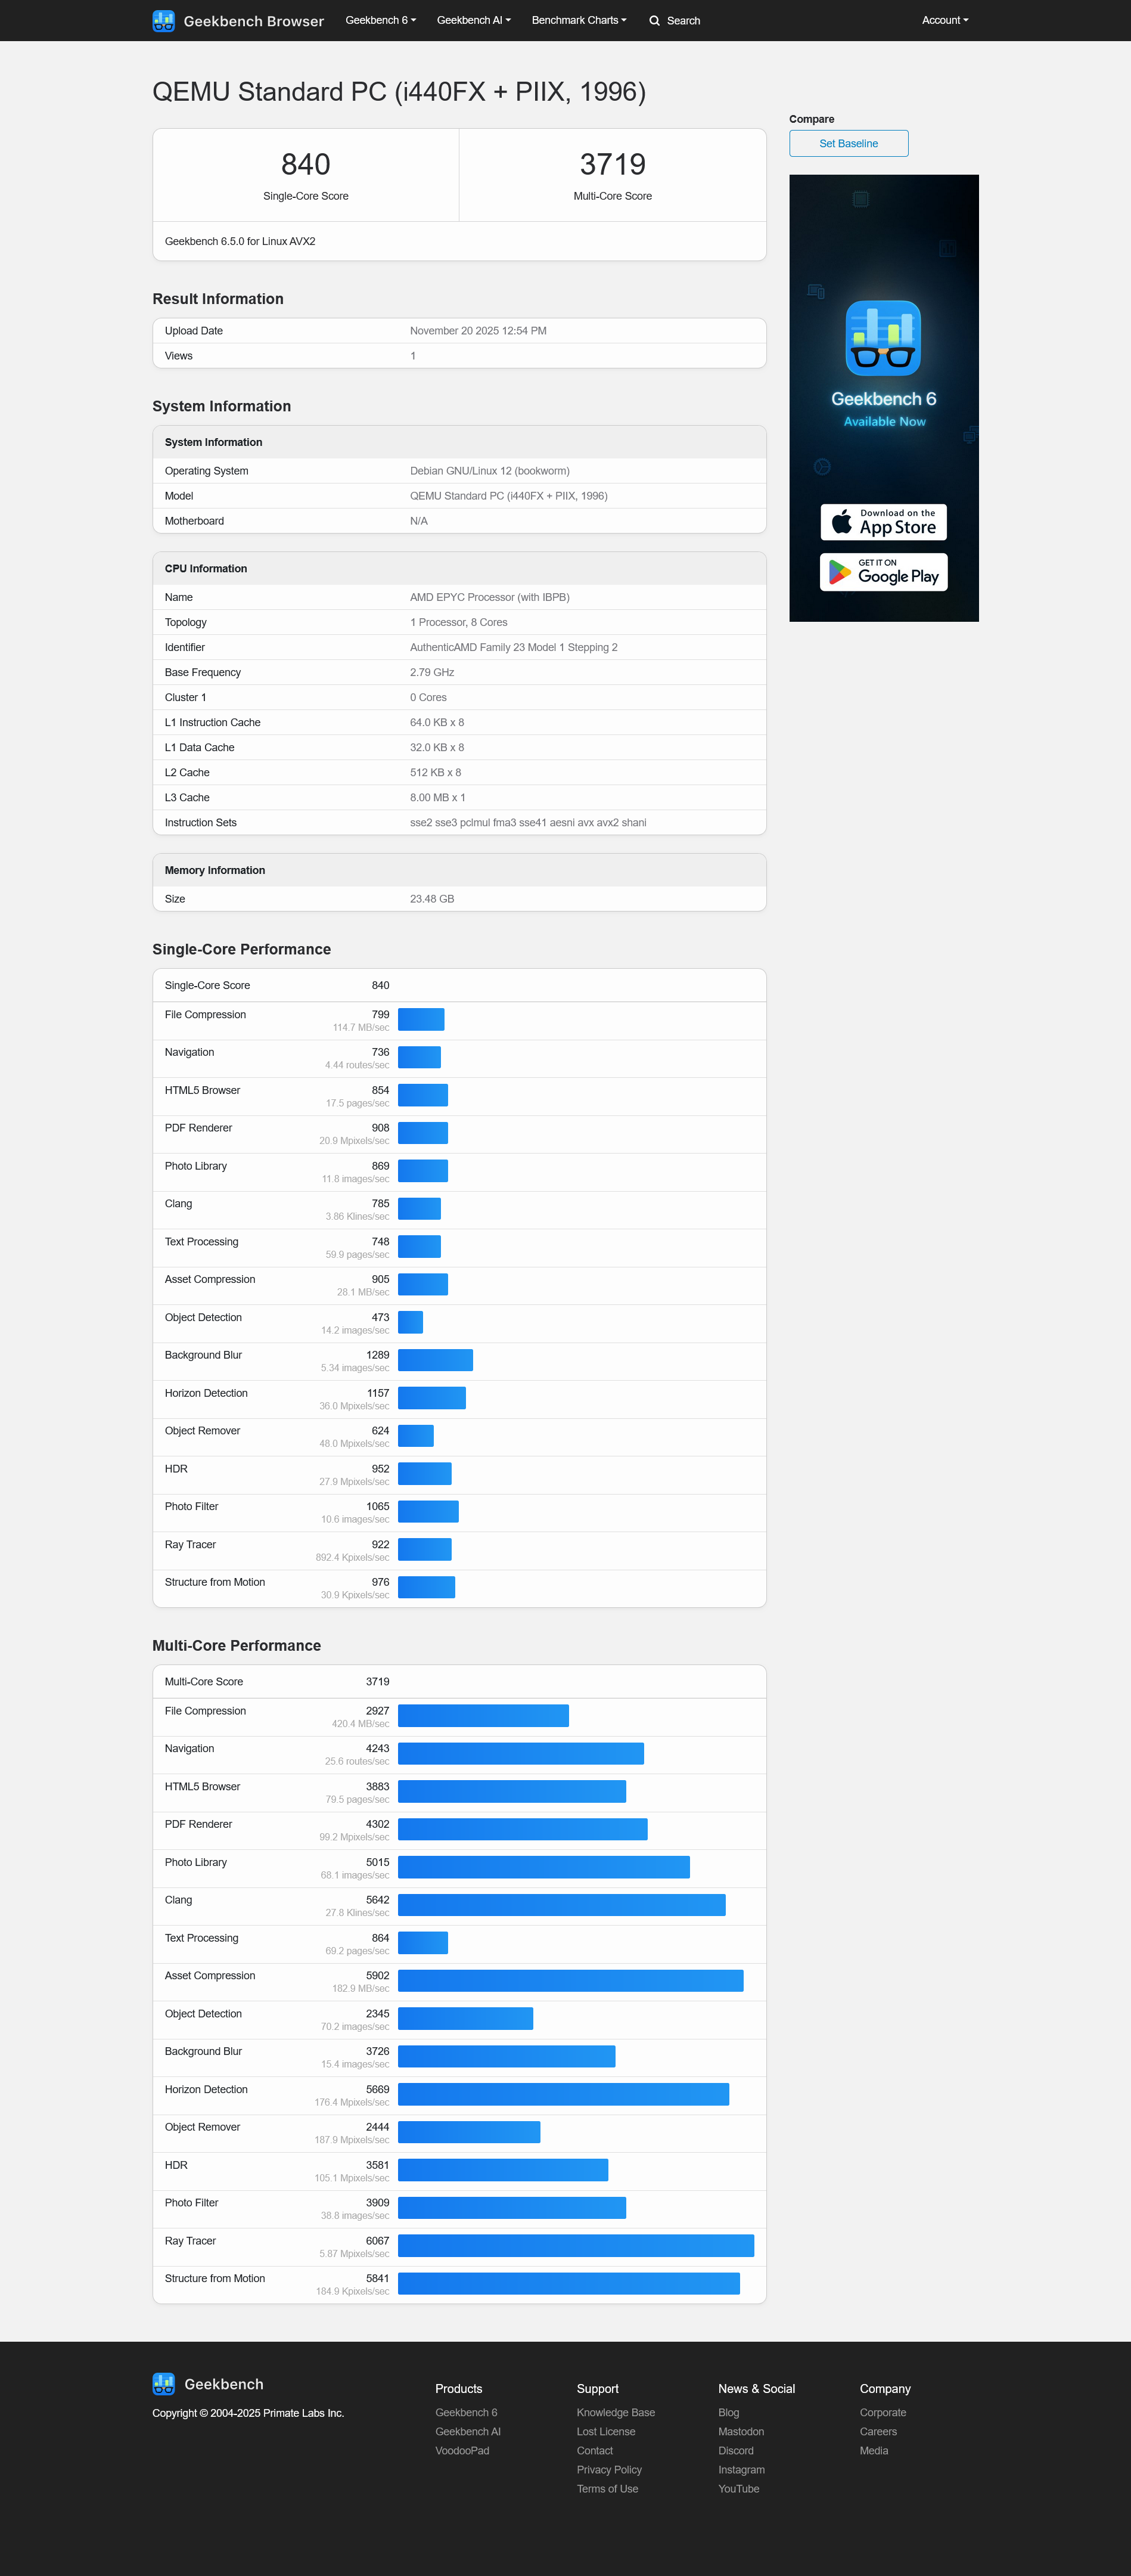1131x2576 pixels.
Task: Select the Geekbench 6 footer menu entry
Action: (x=465, y=2412)
